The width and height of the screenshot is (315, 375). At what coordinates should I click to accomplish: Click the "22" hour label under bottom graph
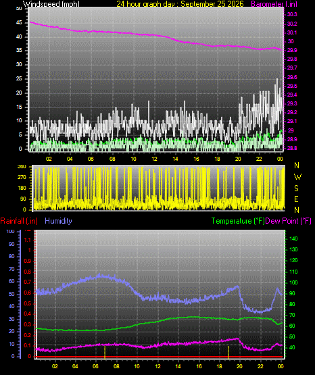click(260, 366)
